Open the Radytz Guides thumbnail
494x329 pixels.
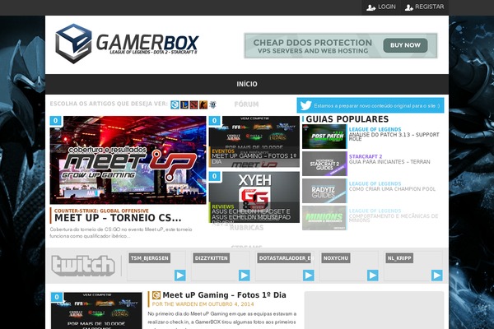point(324,191)
